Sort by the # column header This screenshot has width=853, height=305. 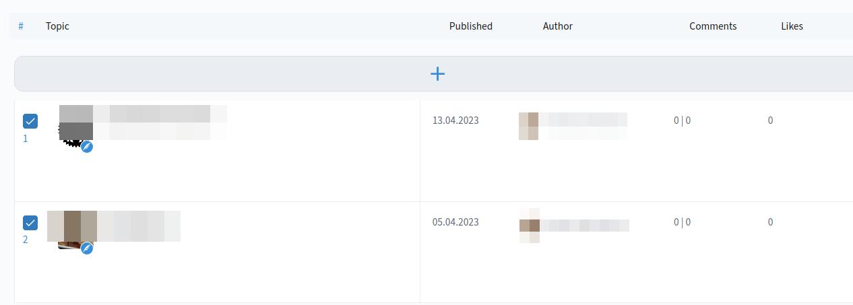pyautogui.click(x=21, y=26)
